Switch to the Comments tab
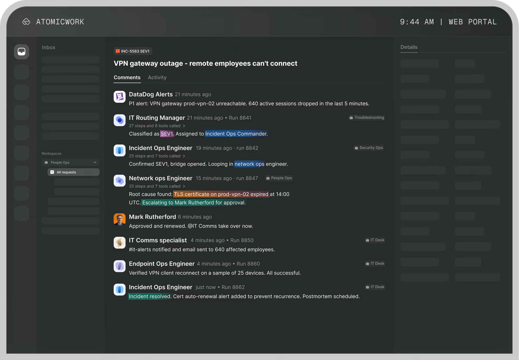The image size is (519, 360). tap(127, 78)
